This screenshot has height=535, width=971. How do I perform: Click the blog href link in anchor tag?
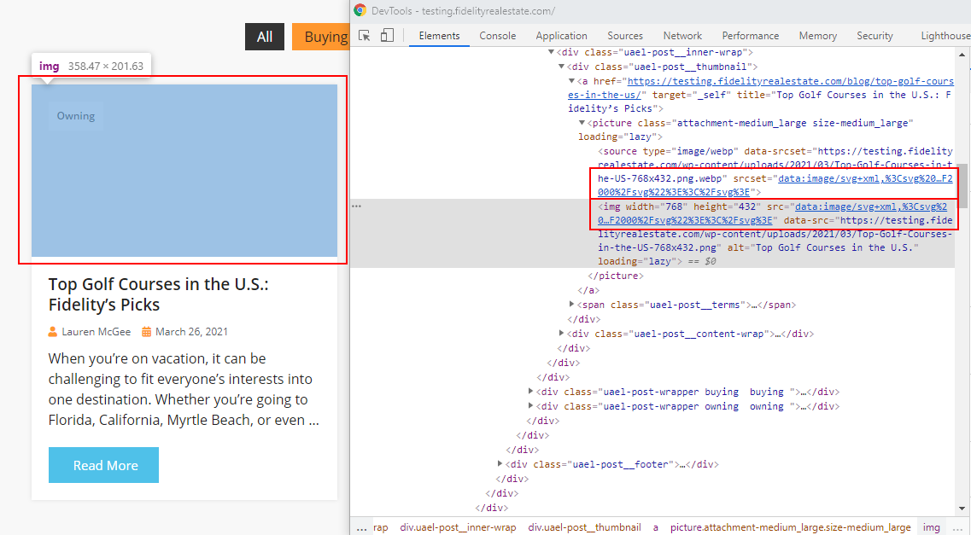click(761, 88)
